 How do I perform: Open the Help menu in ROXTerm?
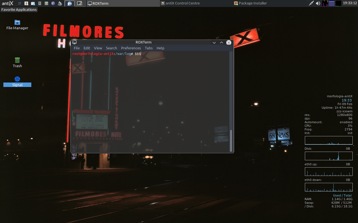point(160,48)
